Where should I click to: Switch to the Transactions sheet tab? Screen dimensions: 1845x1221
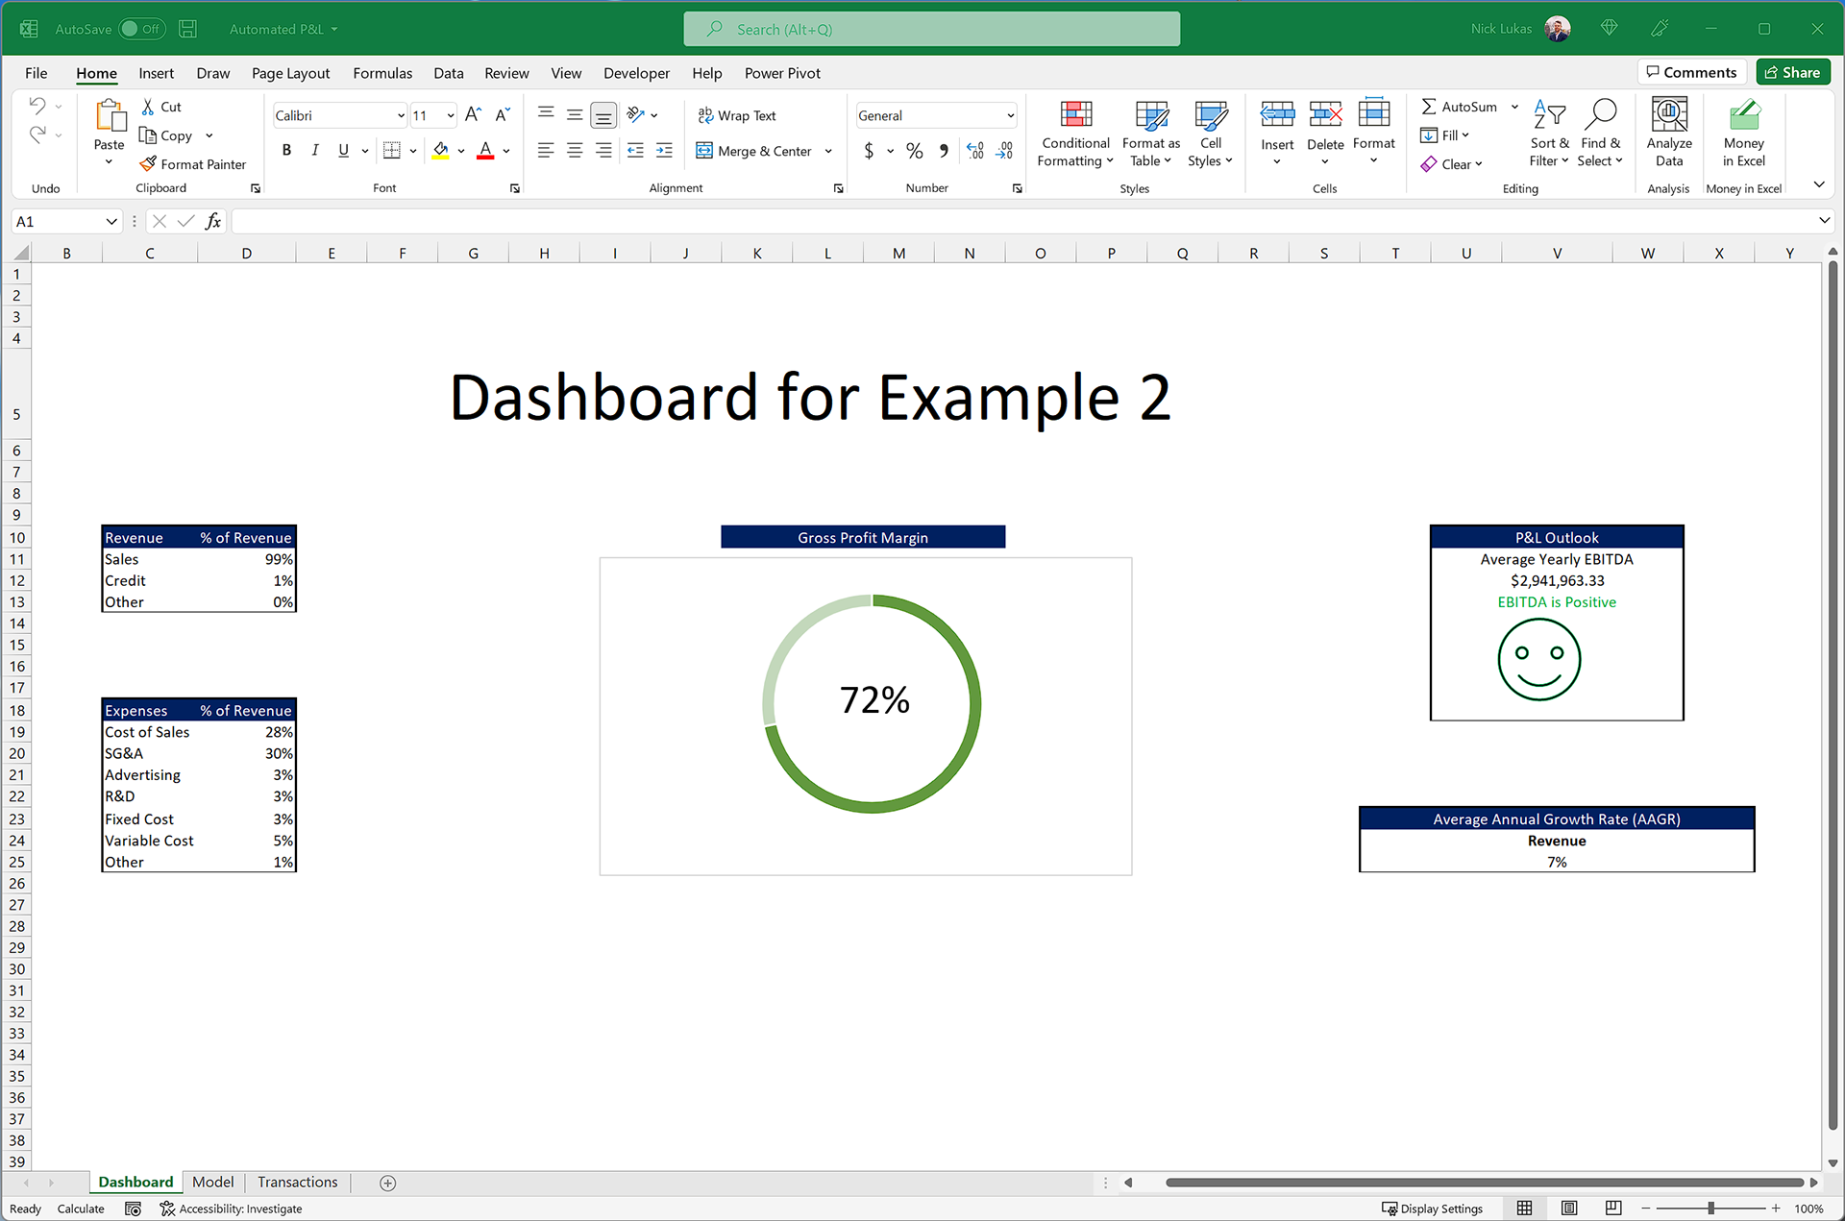(x=298, y=1182)
